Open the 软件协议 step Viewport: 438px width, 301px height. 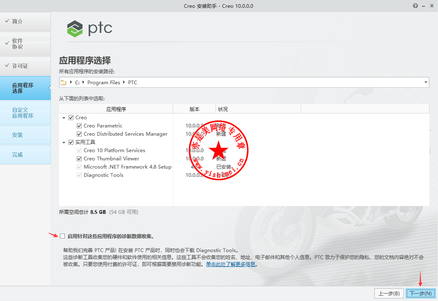click(25, 44)
